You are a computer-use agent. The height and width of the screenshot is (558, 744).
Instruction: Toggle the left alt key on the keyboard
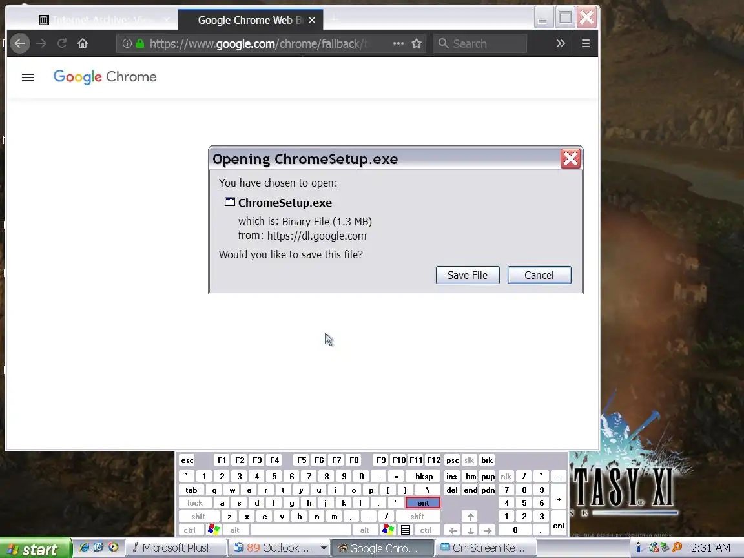point(235,530)
